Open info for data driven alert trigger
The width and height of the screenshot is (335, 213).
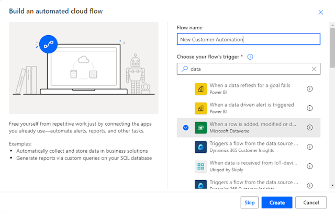(x=309, y=108)
